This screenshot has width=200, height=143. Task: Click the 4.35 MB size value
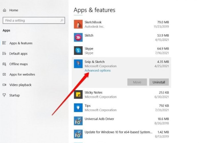coord(163,62)
